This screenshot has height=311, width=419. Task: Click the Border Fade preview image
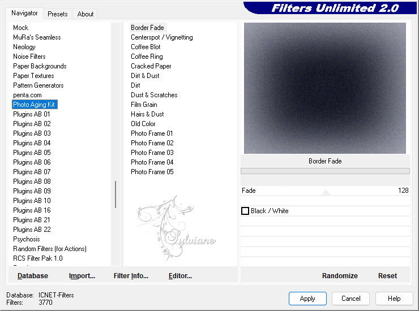(x=325, y=88)
